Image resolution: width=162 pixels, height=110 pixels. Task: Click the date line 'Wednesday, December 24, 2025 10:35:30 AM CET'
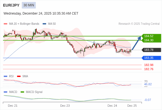pos(41,13)
